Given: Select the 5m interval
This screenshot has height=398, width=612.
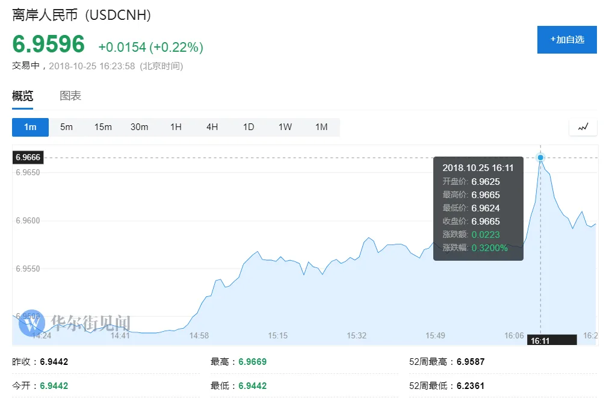Looking at the screenshot, I should 66,127.
